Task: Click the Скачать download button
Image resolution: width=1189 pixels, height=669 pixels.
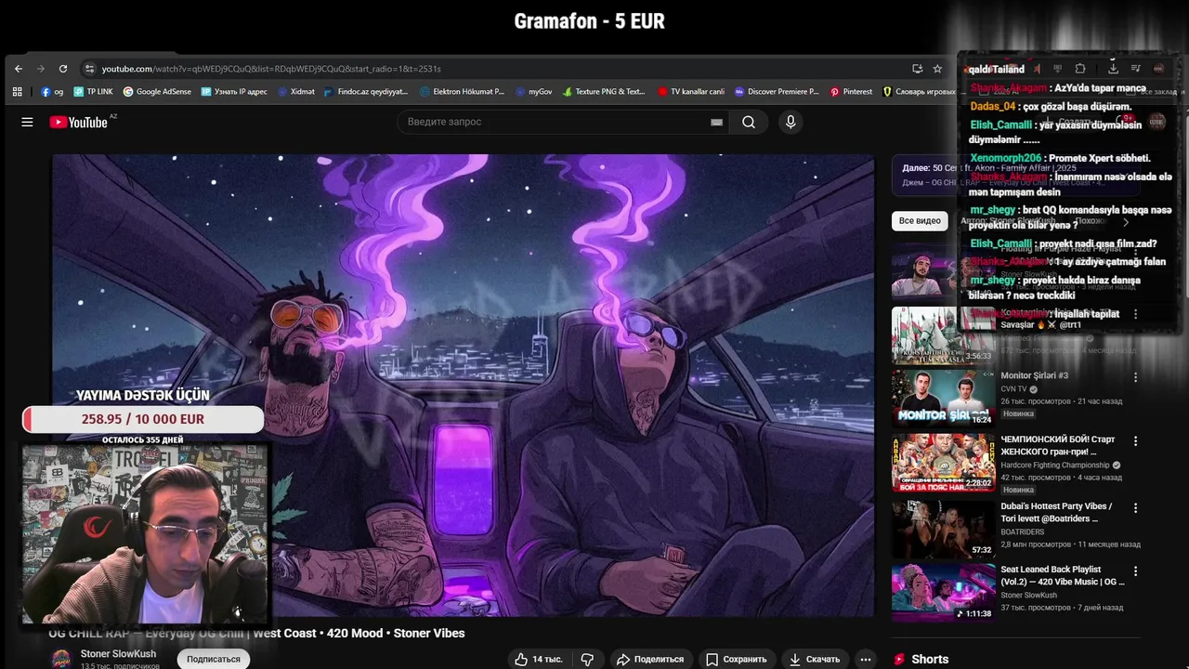Action: click(814, 659)
